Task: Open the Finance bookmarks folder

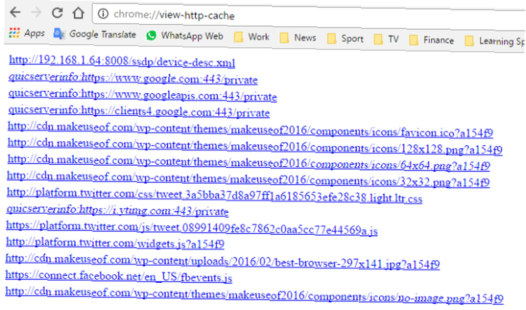Action: (431, 41)
